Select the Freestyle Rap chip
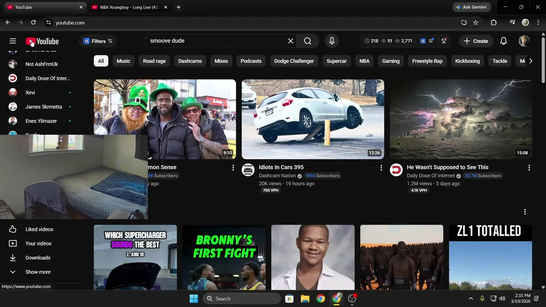 (427, 61)
